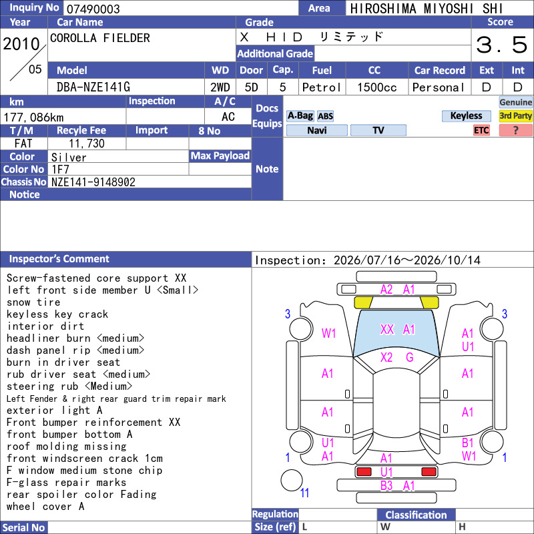Click the right yellow headlight marker
The image size is (534, 534).
[x=429, y=302]
